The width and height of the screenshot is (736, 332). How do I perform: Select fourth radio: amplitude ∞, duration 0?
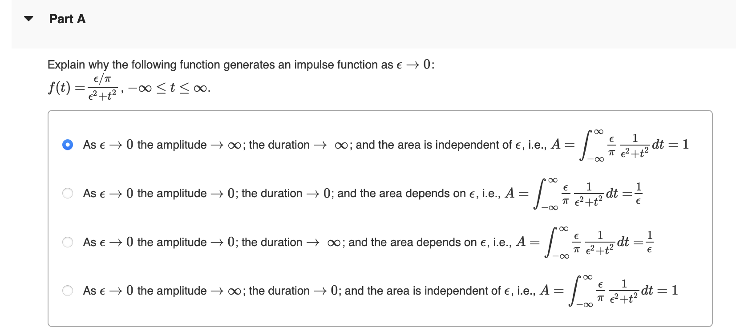[68, 291]
